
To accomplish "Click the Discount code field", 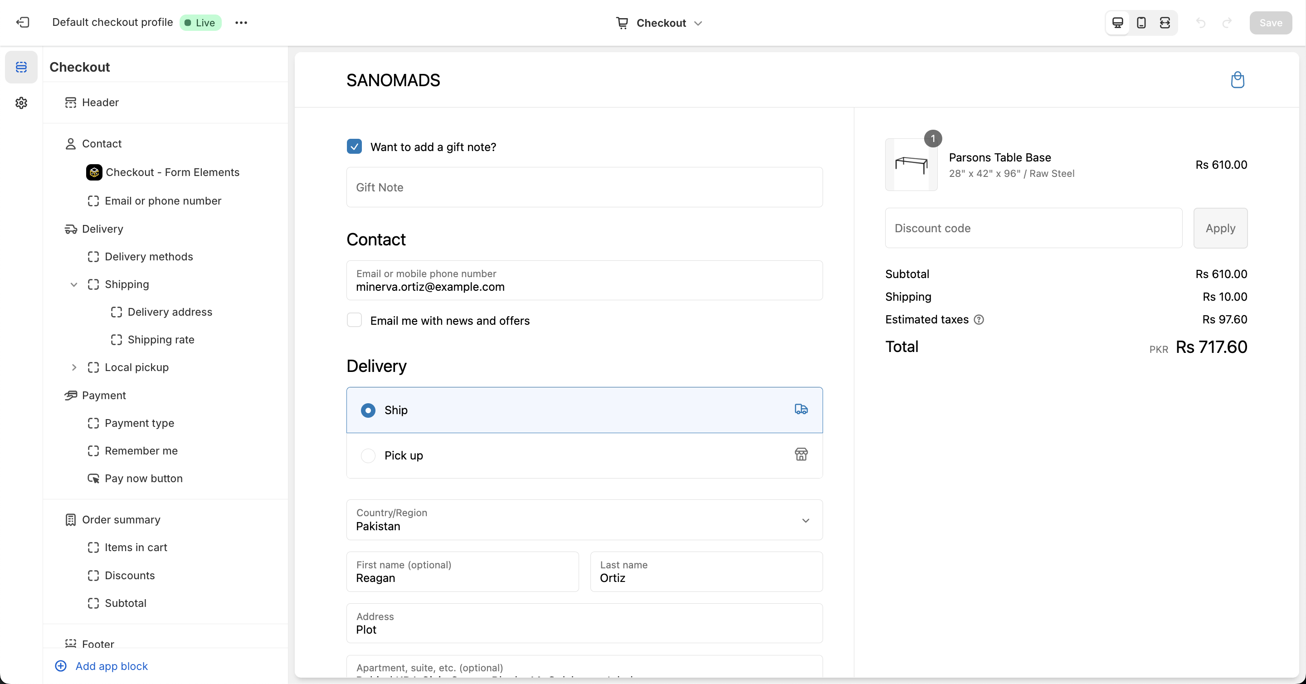I will pyautogui.click(x=1033, y=228).
